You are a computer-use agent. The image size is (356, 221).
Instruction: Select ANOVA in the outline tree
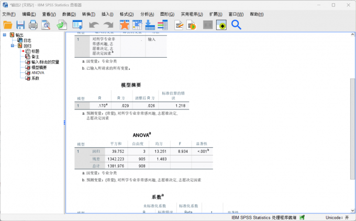point(38,73)
